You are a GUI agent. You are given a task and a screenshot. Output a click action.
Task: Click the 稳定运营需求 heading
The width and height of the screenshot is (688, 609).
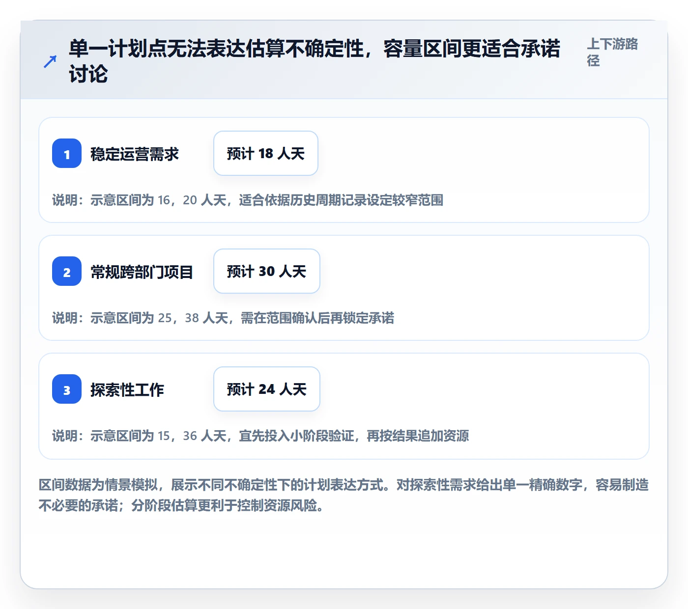(x=135, y=154)
